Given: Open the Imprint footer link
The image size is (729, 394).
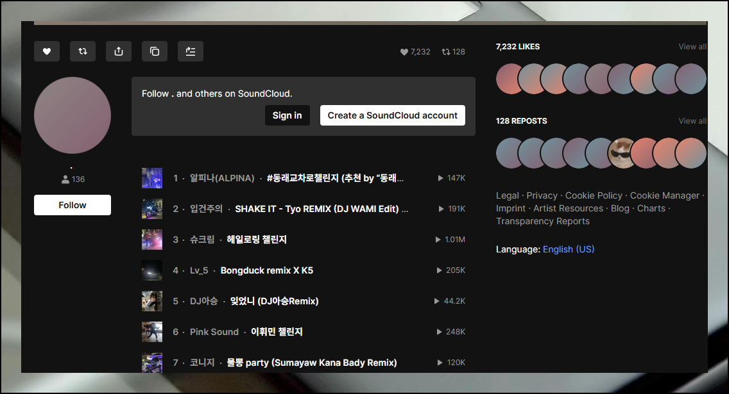Looking at the screenshot, I should coord(510,209).
